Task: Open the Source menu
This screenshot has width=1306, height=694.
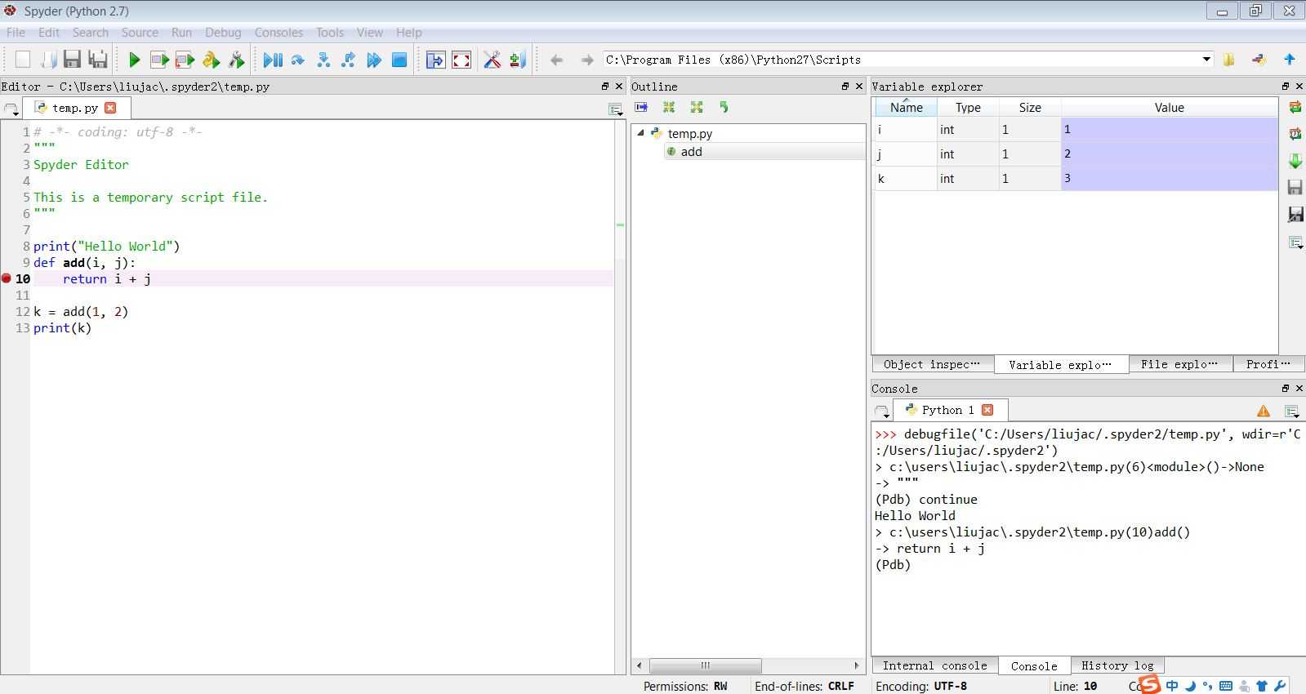Action: [140, 33]
